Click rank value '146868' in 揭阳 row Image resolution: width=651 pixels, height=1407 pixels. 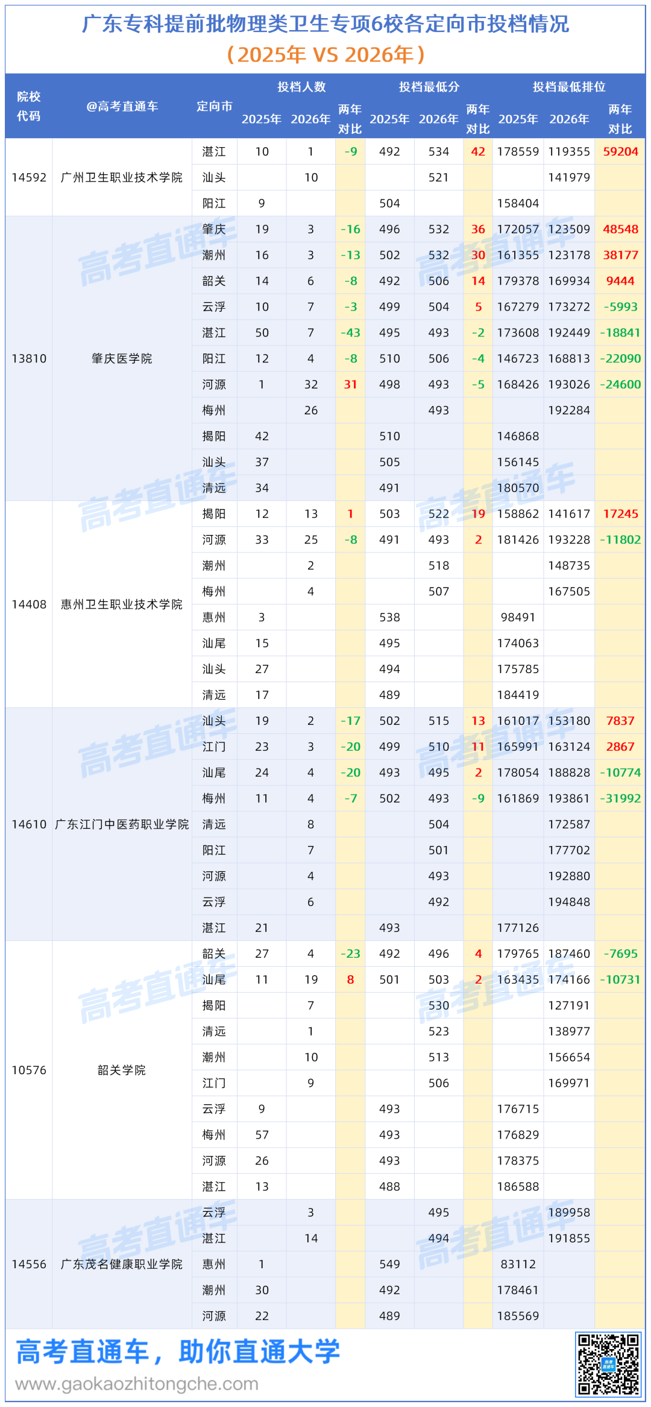coord(518,436)
